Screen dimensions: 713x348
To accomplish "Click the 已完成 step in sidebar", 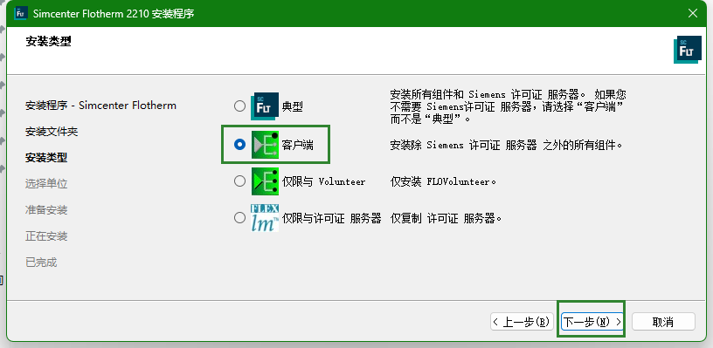I will coord(41,263).
